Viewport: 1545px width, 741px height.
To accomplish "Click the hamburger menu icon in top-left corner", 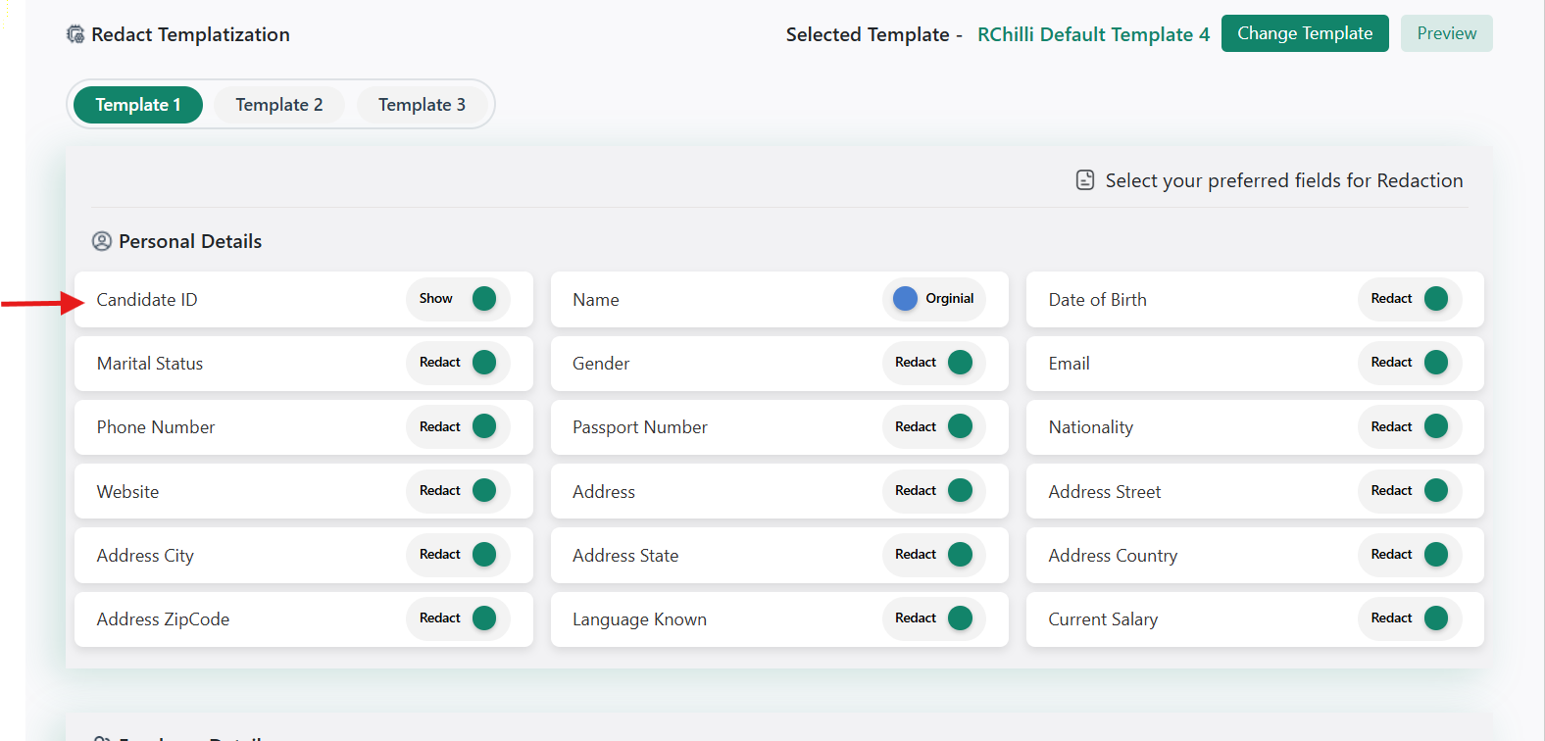I will click(x=14, y=15).
